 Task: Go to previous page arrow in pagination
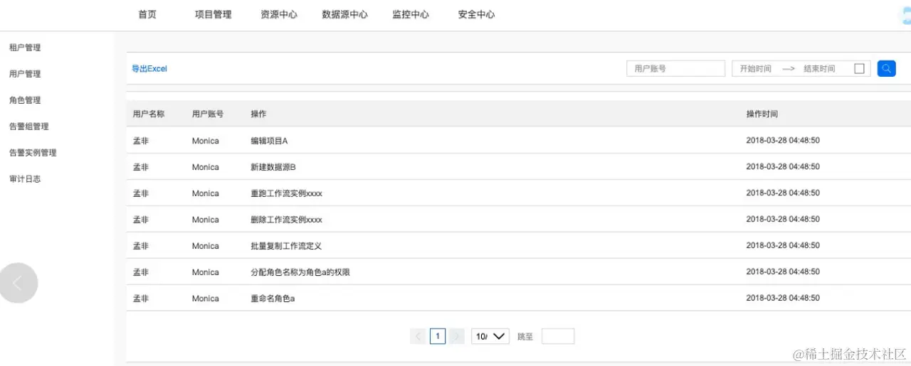pos(418,336)
